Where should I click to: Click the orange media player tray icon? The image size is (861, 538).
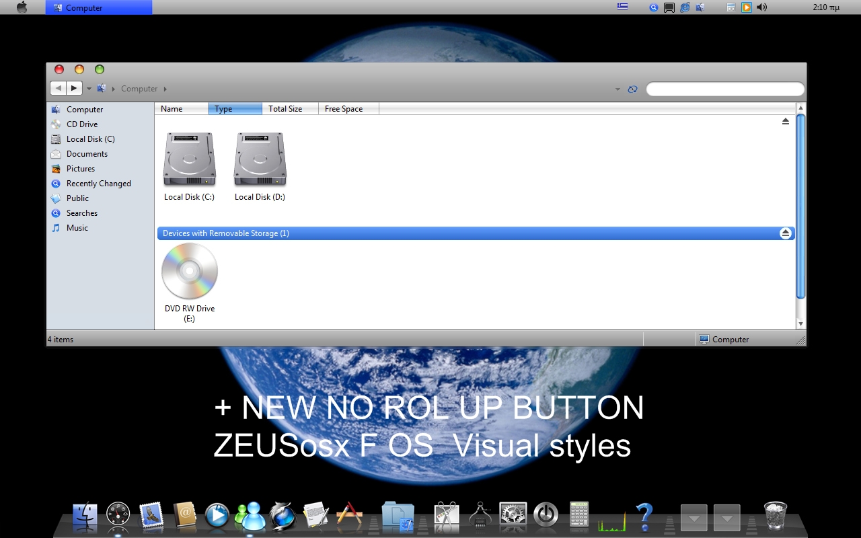click(x=746, y=7)
